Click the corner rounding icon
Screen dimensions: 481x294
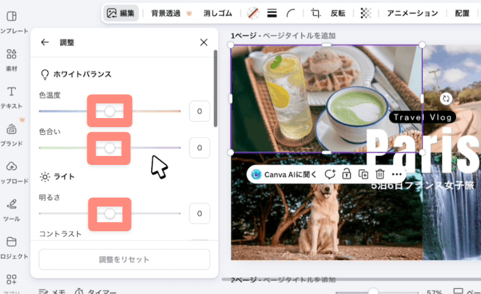(x=291, y=13)
